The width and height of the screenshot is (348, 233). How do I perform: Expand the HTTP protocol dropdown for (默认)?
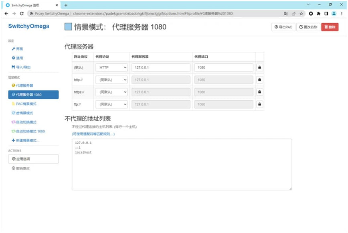pos(111,67)
